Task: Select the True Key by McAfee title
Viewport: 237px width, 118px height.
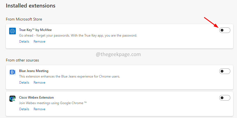Action: (x=35, y=30)
